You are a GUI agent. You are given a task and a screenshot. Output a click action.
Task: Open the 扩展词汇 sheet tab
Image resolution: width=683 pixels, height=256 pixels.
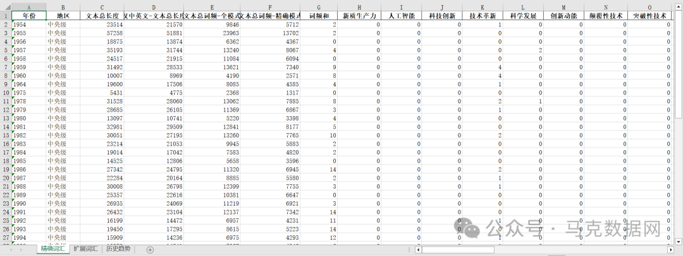(85, 249)
